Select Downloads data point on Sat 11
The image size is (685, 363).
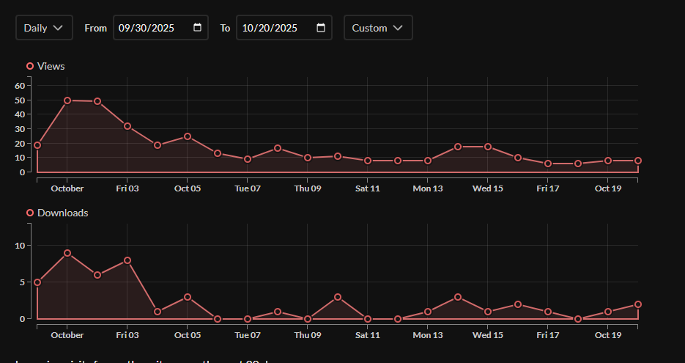pos(368,319)
